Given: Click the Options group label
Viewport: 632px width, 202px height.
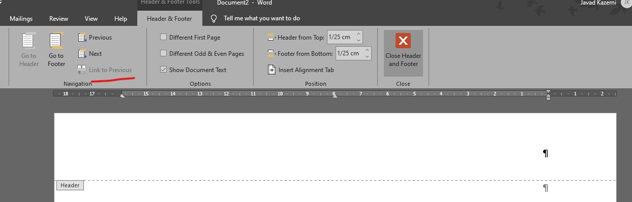Looking at the screenshot, I should (200, 84).
